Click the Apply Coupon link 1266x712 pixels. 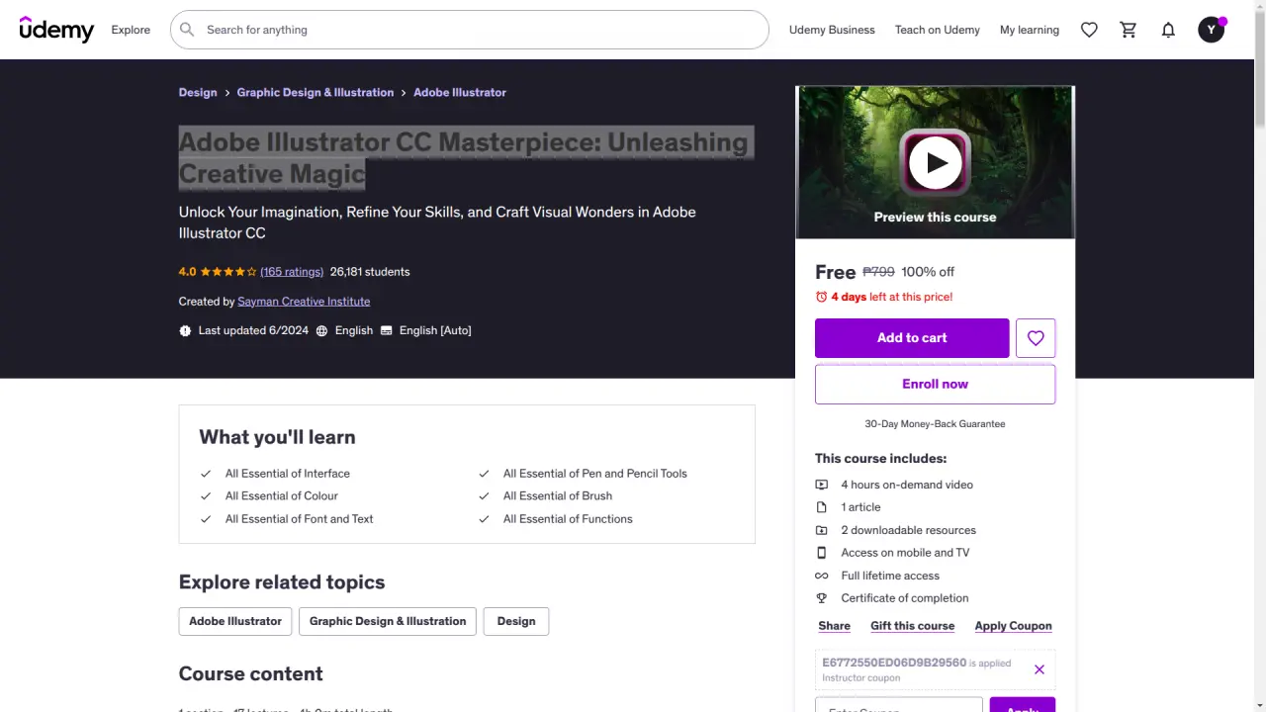1013,626
